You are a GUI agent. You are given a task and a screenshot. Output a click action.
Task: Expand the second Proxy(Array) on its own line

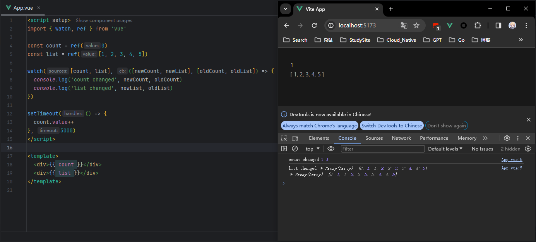pos(291,174)
